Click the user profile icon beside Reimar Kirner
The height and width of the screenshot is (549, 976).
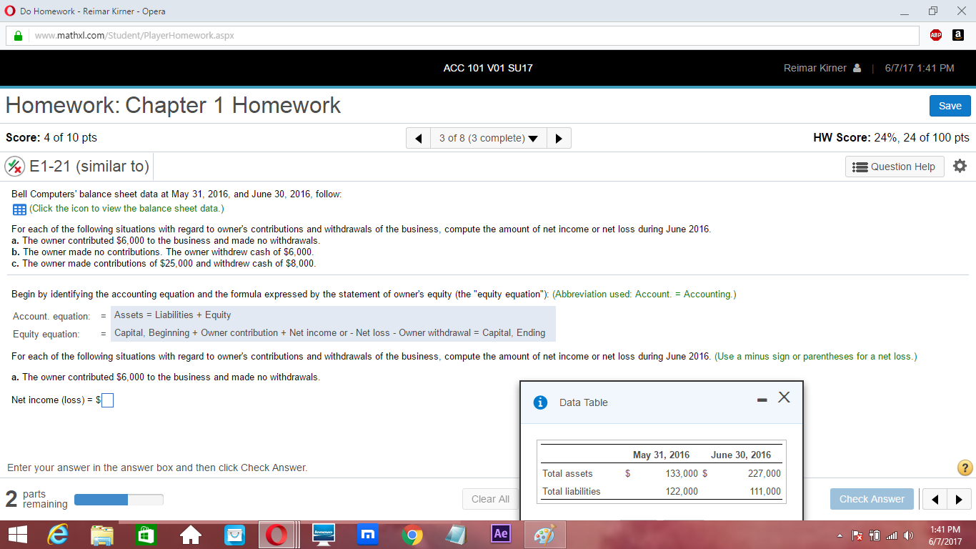[857, 69]
